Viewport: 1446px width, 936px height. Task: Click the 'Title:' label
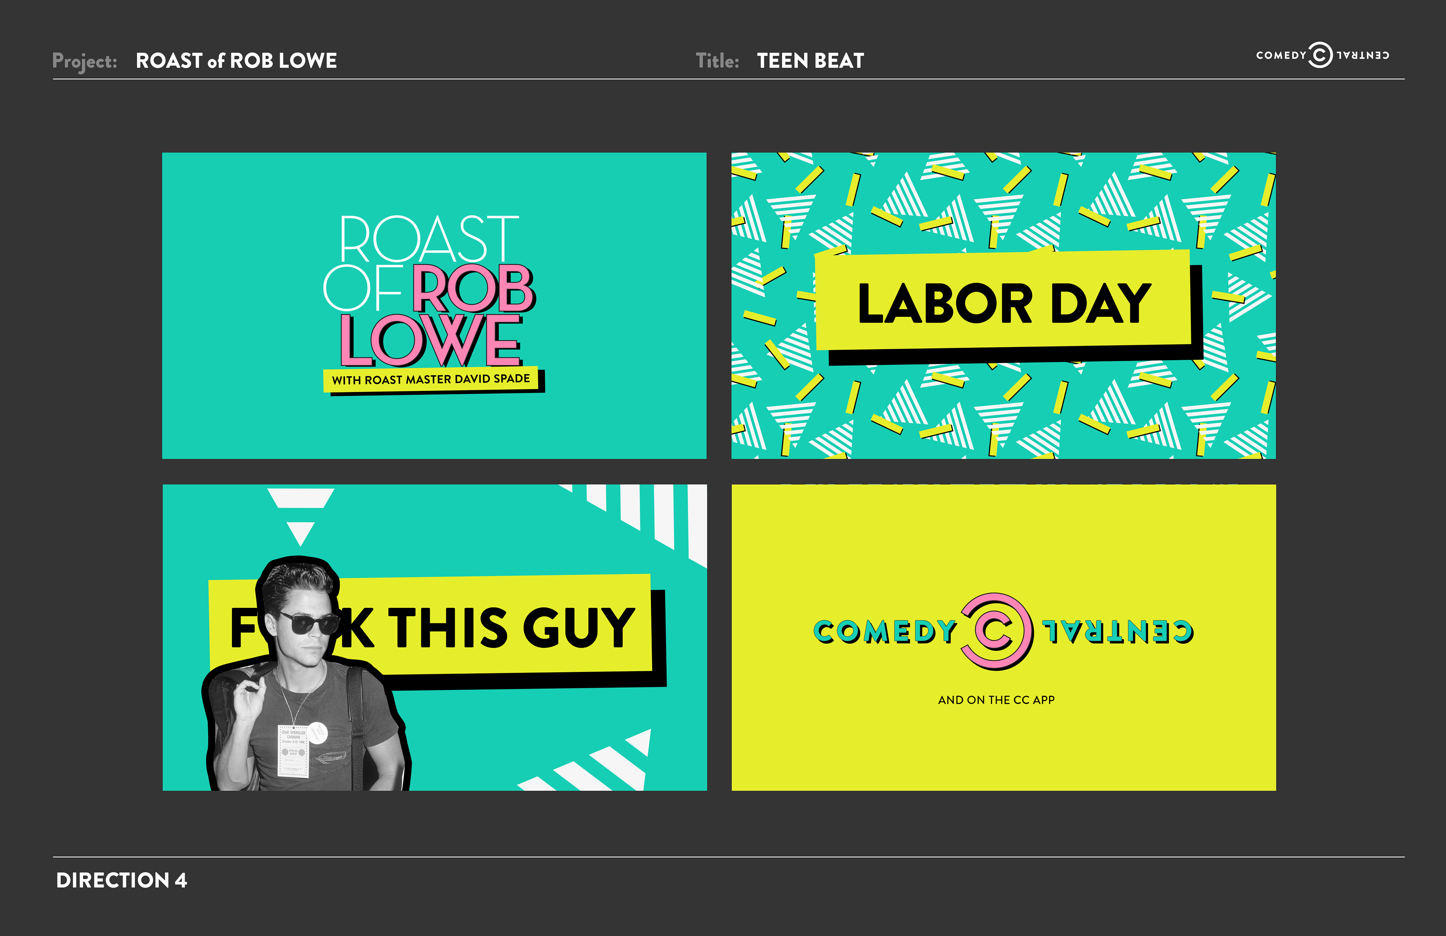pyautogui.click(x=717, y=61)
